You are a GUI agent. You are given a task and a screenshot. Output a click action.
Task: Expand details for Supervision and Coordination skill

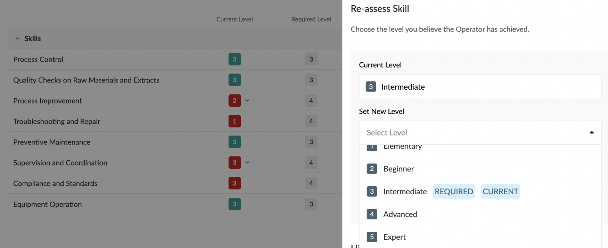[247, 162]
